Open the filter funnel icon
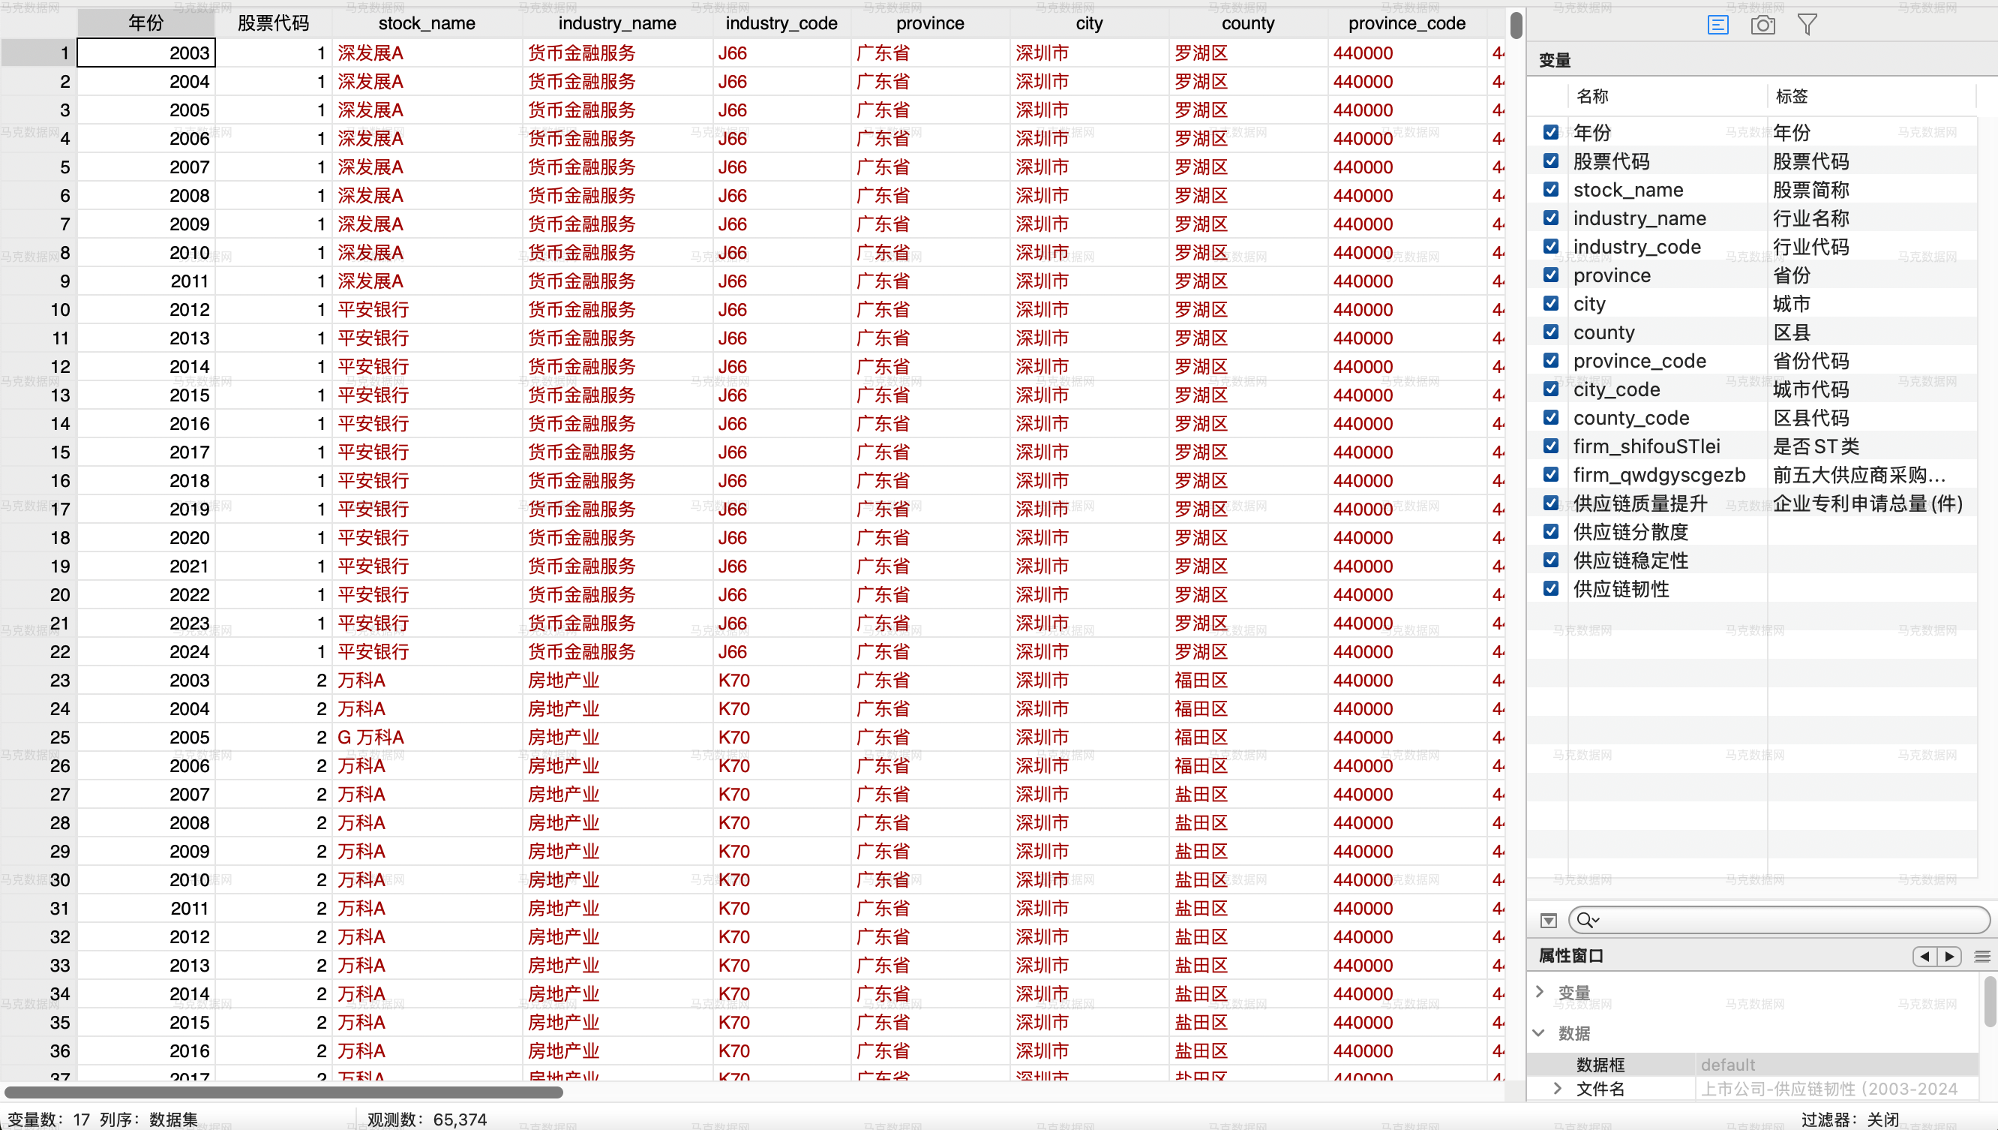Image resolution: width=1998 pixels, height=1130 pixels. click(1807, 25)
